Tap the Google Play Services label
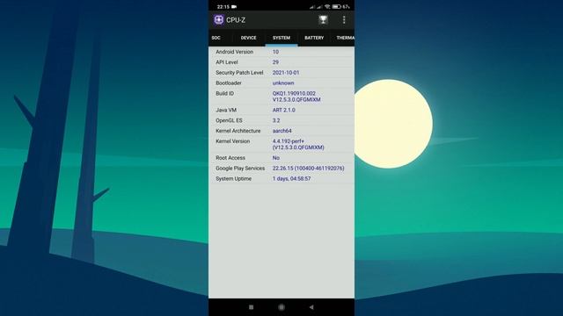Image resolution: width=563 pixels, height=316 pixels. [240, 168]
